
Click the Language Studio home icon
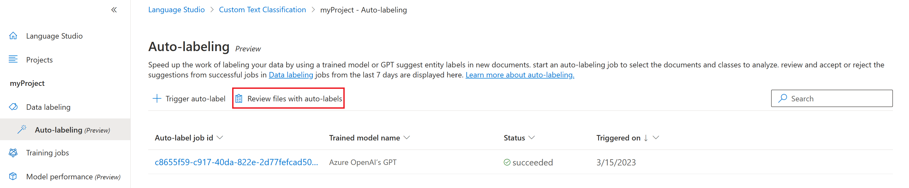[x=13, y=36]
